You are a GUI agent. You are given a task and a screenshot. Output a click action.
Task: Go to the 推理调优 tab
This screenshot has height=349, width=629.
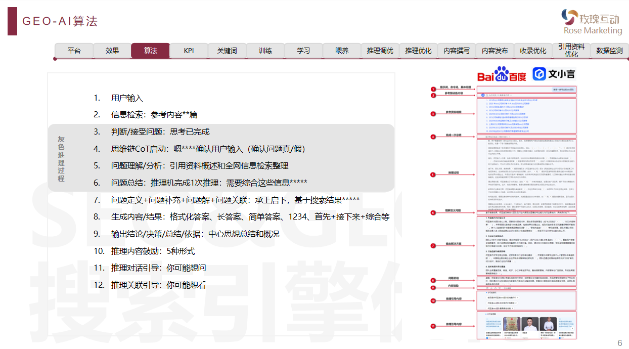[x=380, y=51]
